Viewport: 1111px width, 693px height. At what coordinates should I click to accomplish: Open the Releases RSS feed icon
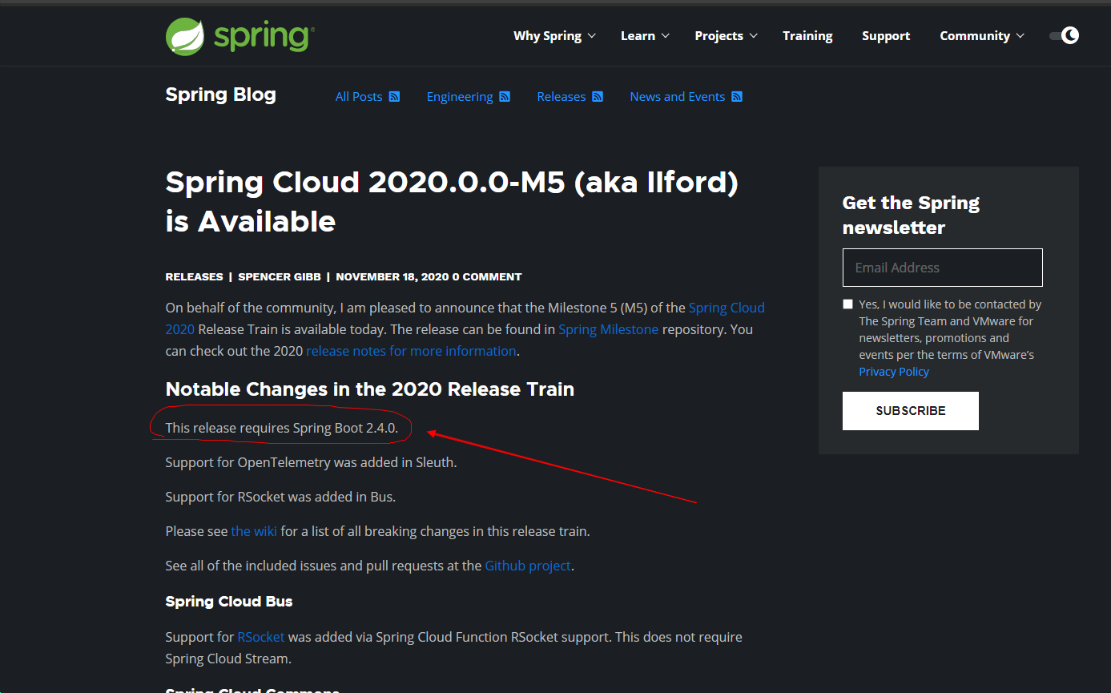tap(598, 96)
